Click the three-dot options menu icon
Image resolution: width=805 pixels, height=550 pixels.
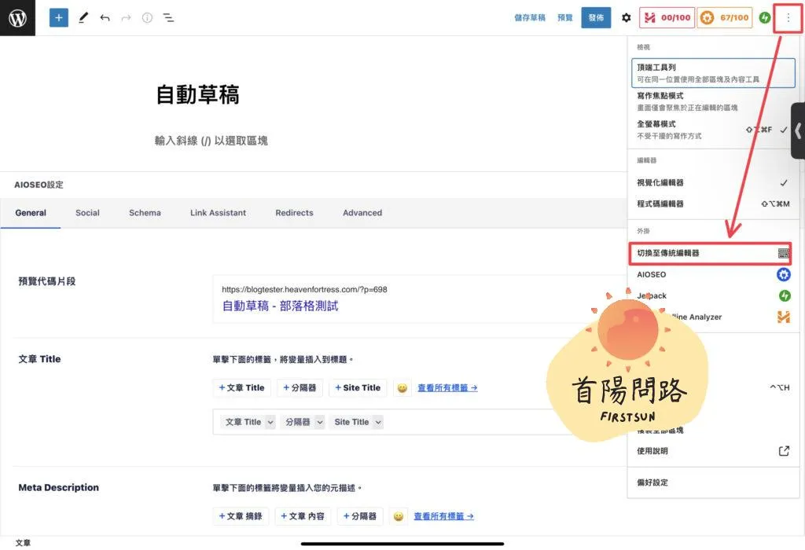(788, 17)
